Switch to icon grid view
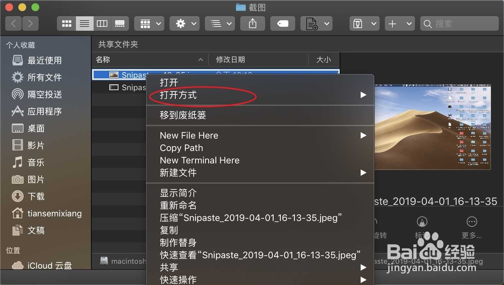 pyautogui.click(x=67, y=24)
